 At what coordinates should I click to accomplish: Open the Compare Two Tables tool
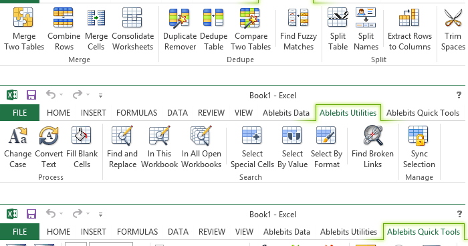coord(251,29)
